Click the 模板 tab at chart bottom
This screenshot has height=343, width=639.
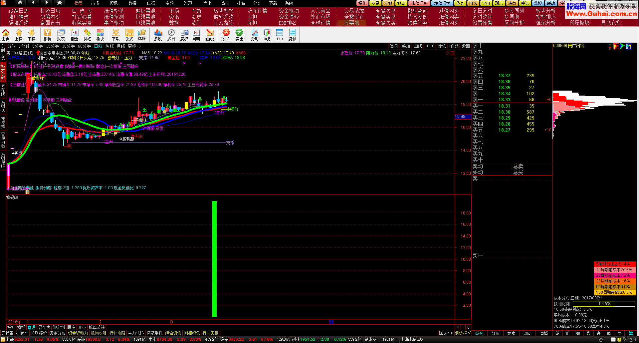point(21,327)
